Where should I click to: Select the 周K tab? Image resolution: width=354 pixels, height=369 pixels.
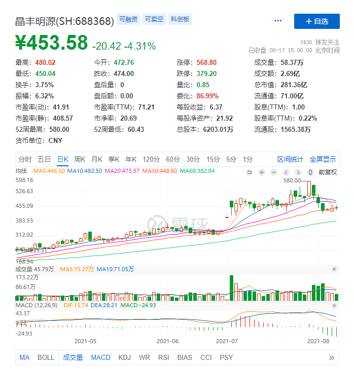click(x=80, y=159)
